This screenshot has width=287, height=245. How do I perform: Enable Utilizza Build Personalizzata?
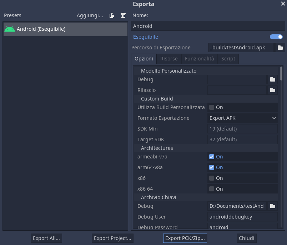click(212, 107)
